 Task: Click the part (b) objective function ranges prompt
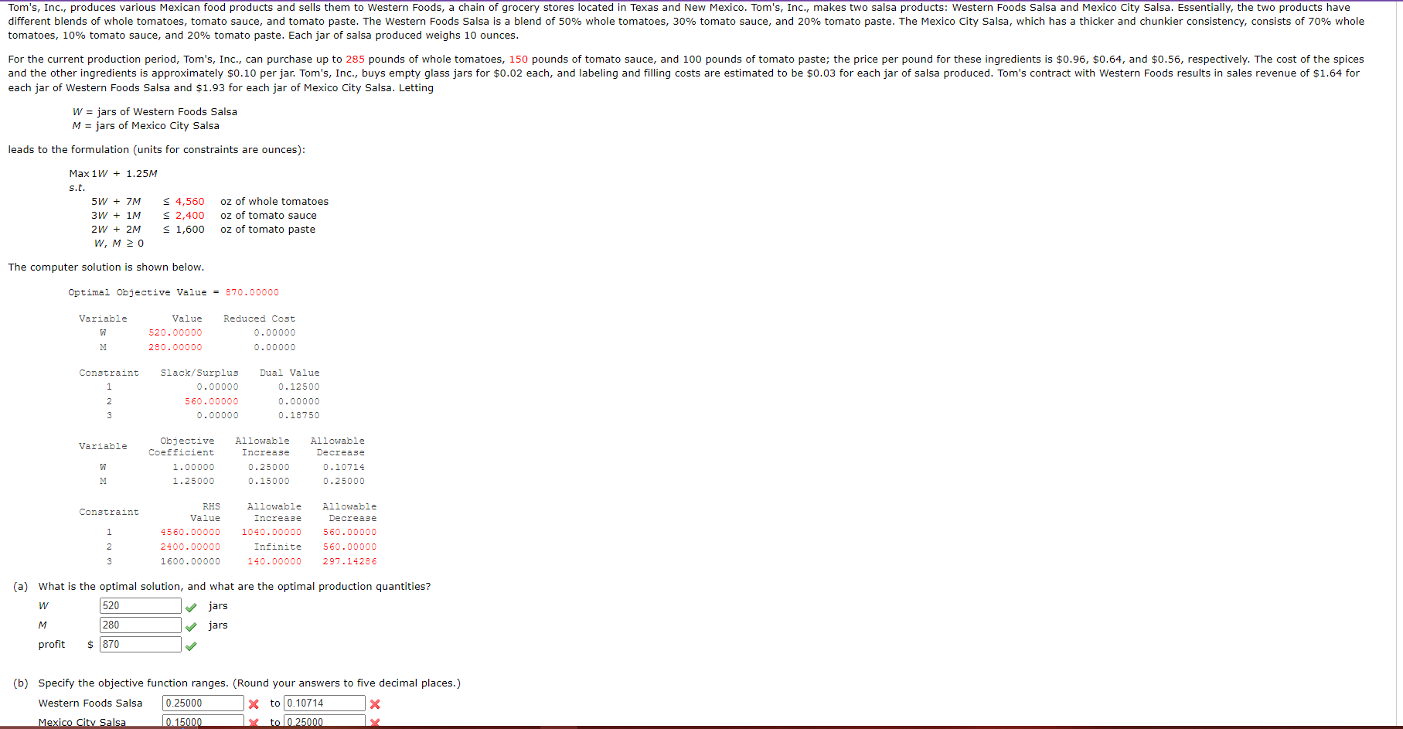[x=249, y=683]
